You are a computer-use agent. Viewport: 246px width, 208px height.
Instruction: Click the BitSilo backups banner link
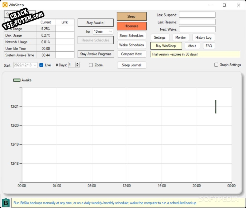[105, 203]
